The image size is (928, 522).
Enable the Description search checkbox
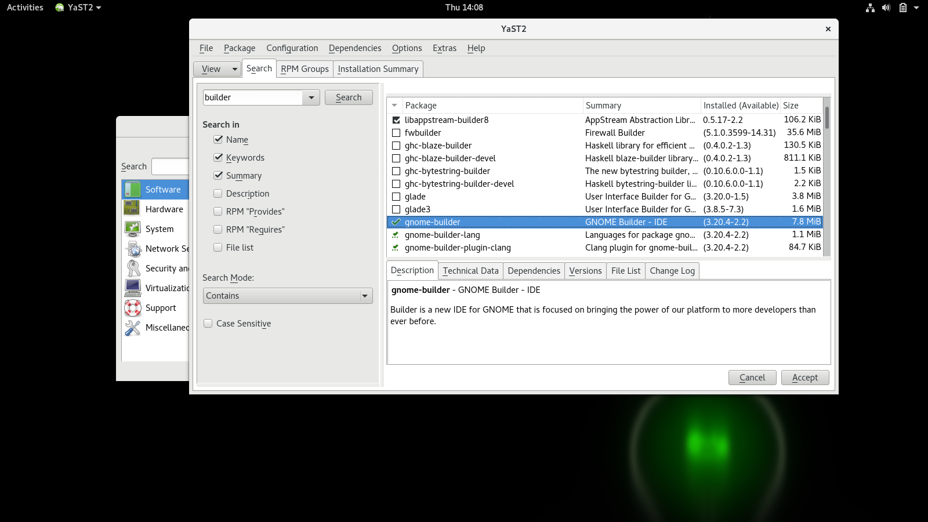(218, 194)
